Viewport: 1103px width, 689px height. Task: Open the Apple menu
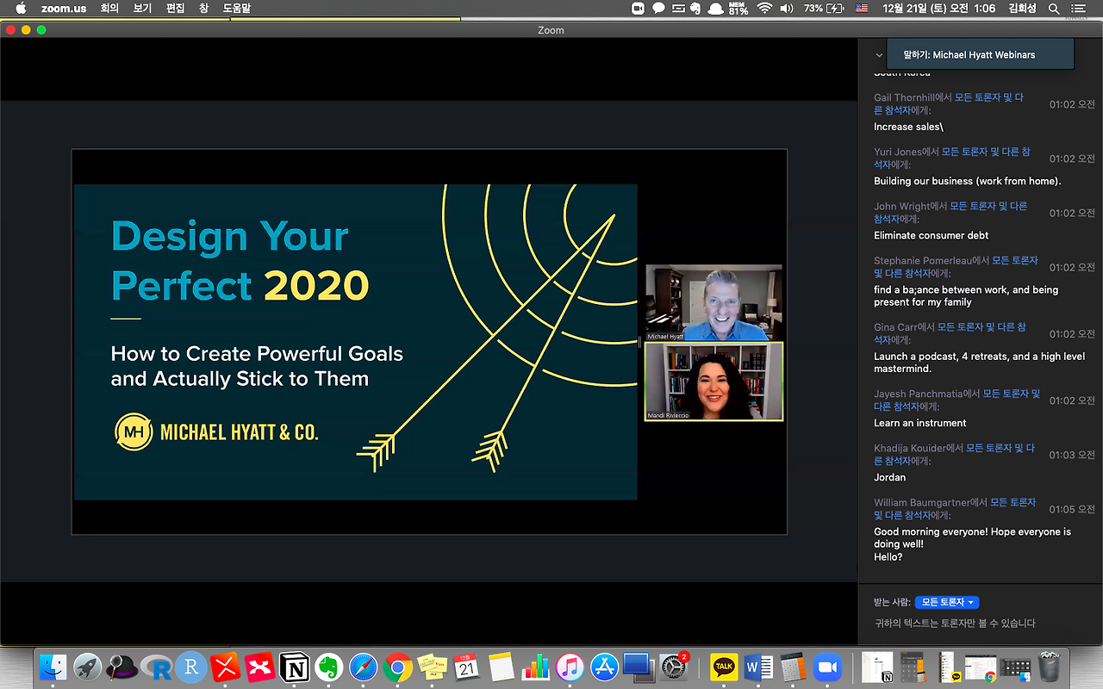pyautogui.click(x=21, y=9)
